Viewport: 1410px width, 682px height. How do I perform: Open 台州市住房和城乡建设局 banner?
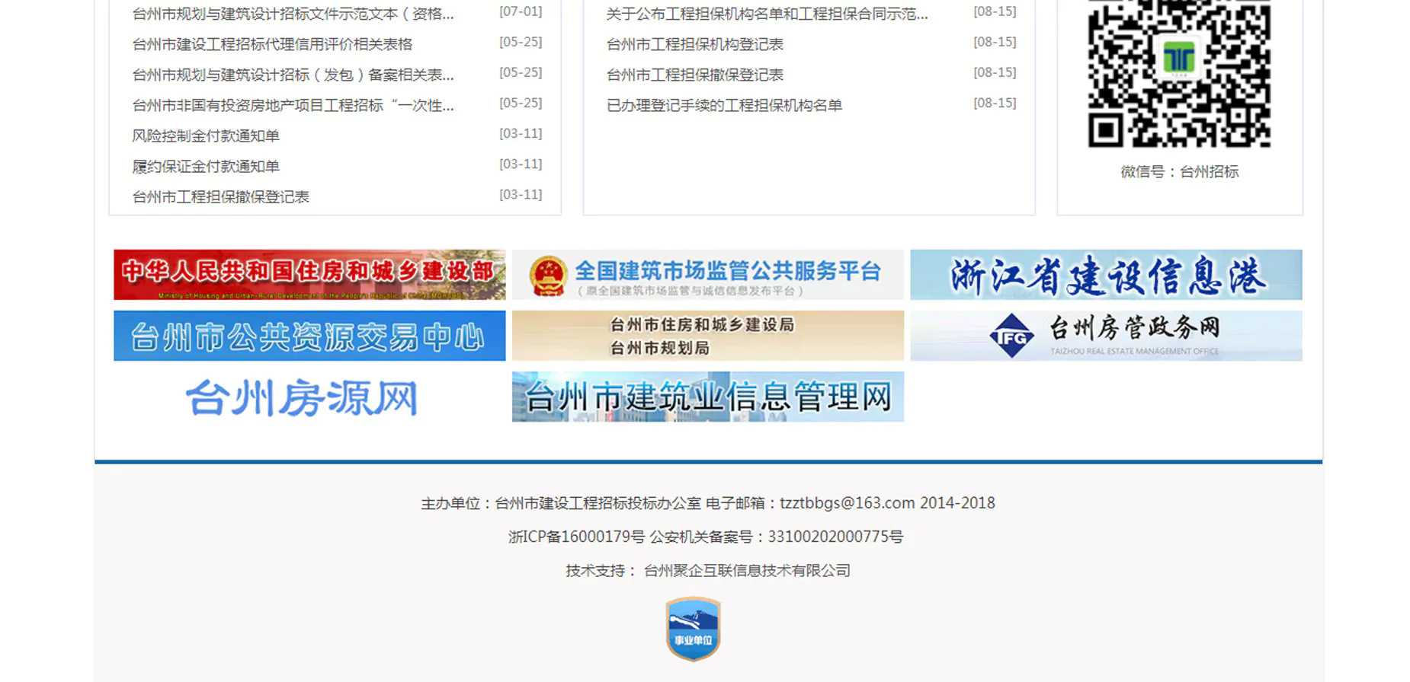(707, 336)
